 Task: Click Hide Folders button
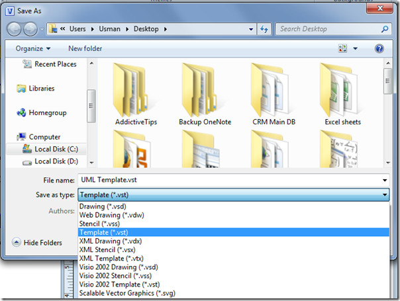[37, 242]
